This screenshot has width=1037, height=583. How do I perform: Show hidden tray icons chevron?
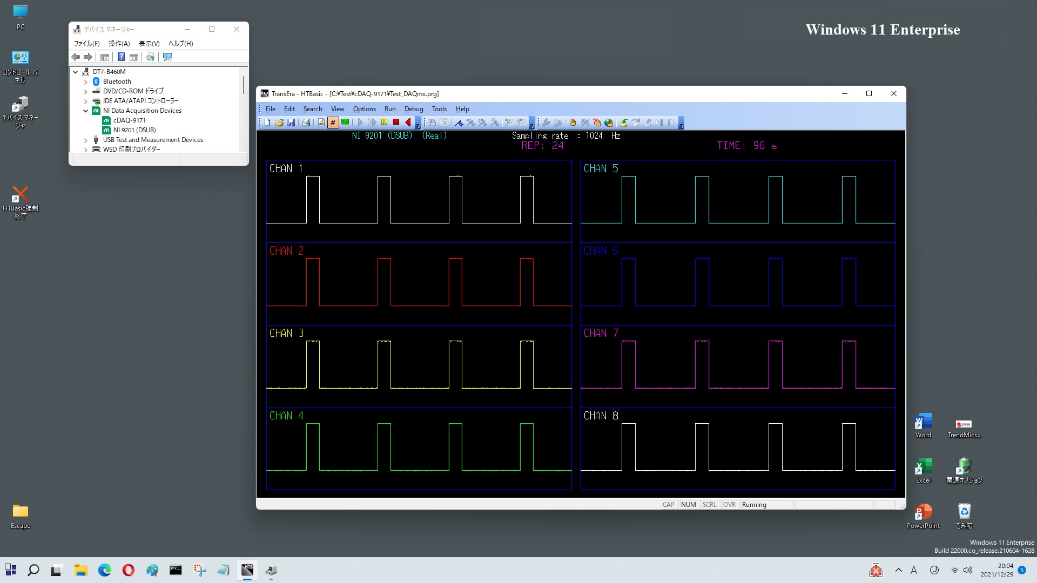[898, 570]
